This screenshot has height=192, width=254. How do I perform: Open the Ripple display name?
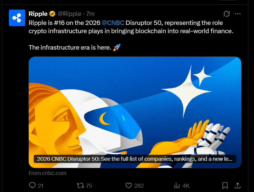38,14
